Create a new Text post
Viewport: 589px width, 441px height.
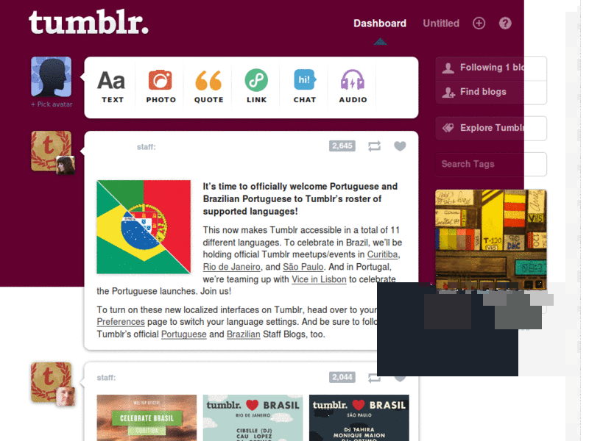coord(112,87)
